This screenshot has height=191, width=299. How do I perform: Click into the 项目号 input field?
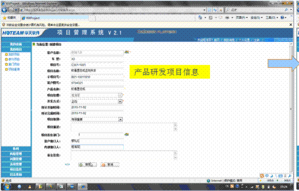97,65
